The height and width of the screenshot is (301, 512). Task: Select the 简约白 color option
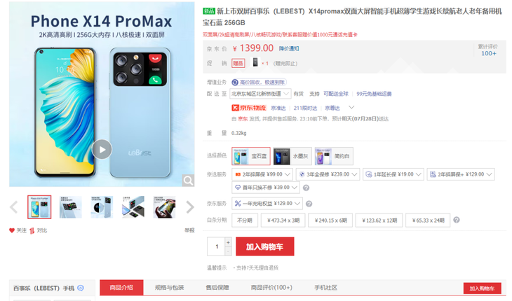333,156
